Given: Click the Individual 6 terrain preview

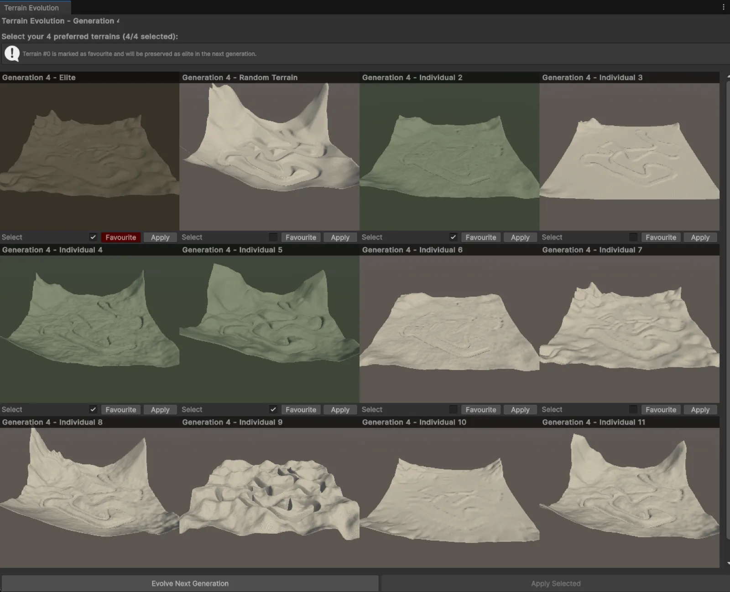Looking at the screenshot, I should (x=449, y=329).
